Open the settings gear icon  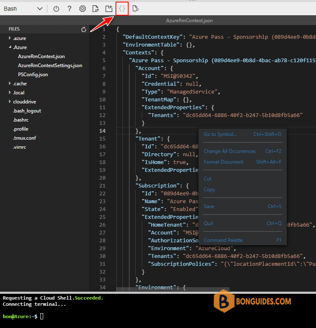(x=82, y=9)
